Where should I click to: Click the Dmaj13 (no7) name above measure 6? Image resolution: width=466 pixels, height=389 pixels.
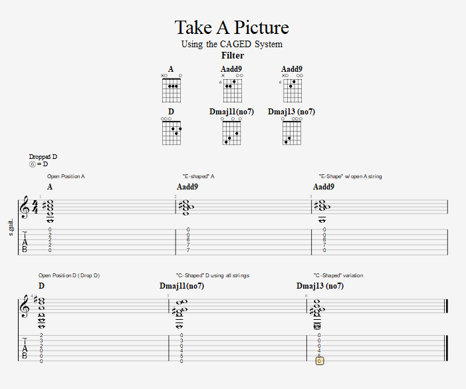tap(320, 286)
